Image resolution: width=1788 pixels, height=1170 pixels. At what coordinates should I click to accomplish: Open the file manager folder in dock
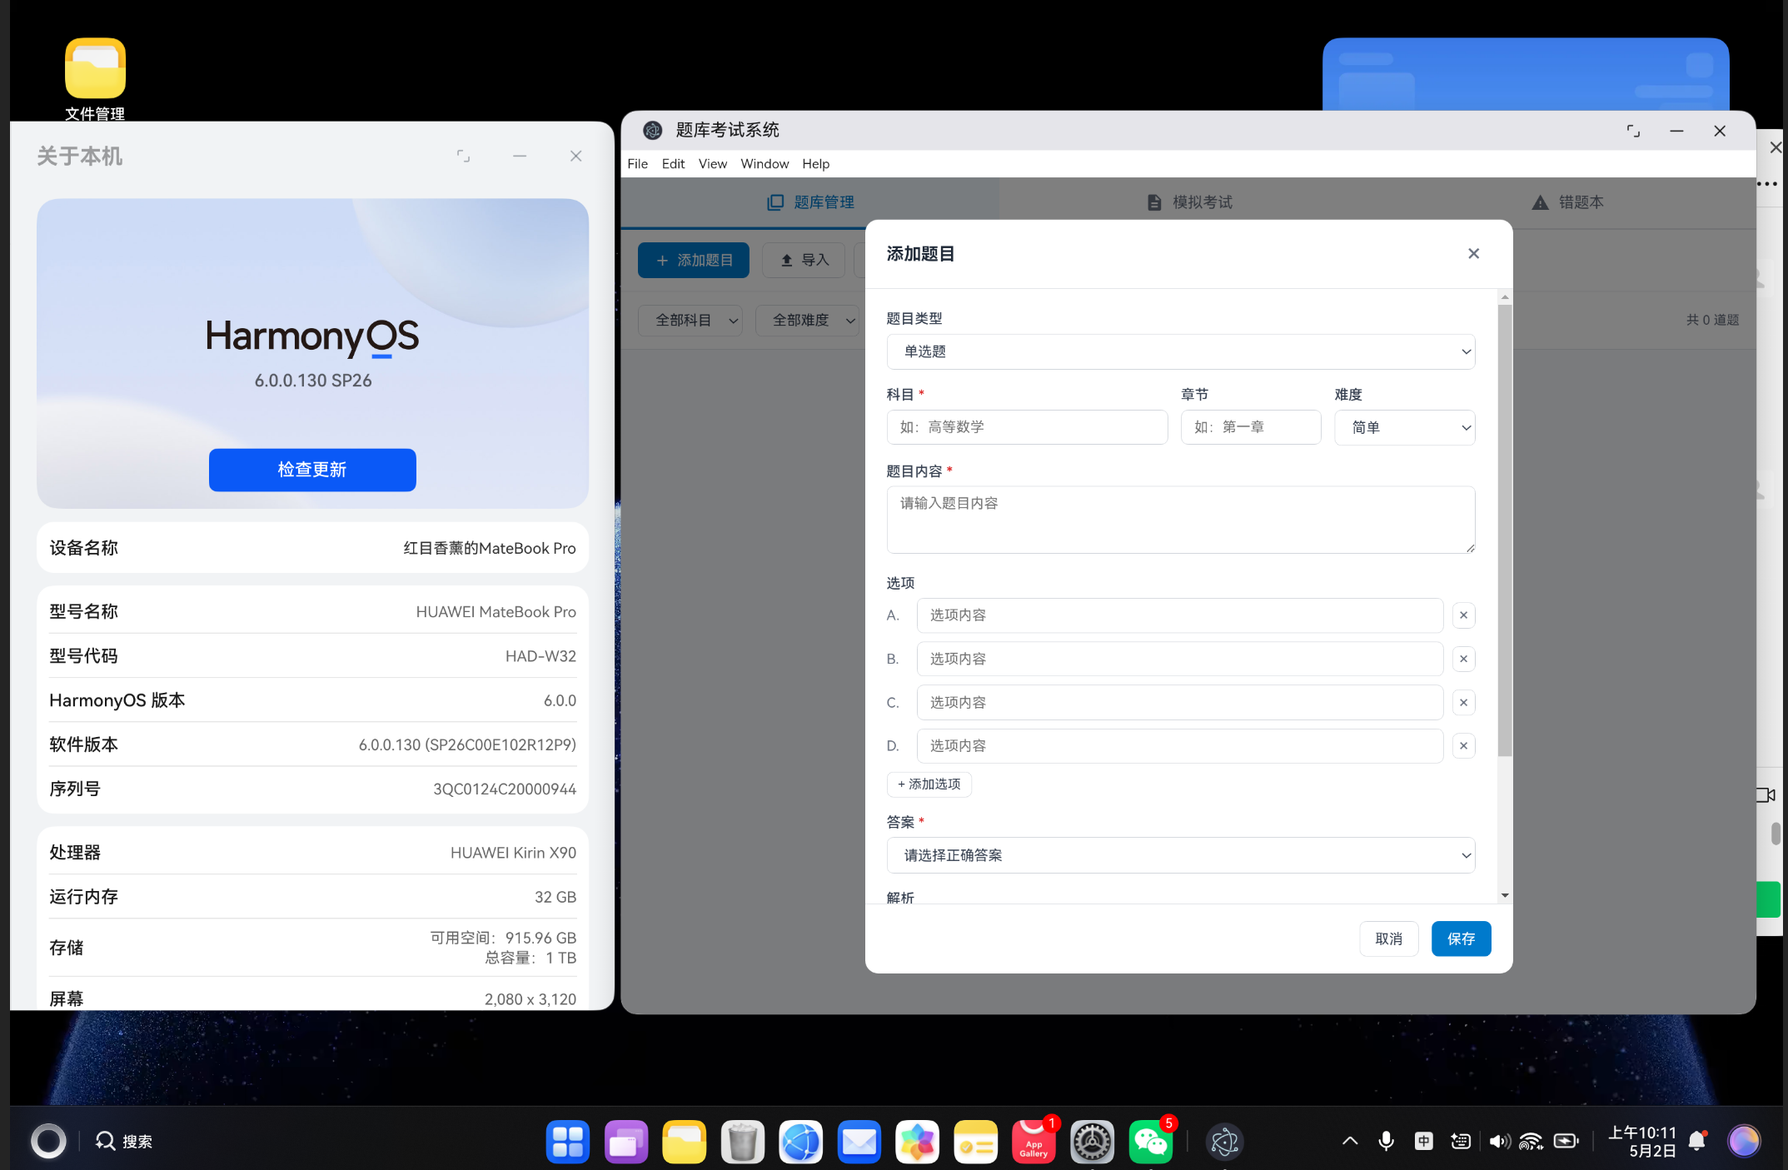tap(684, 1141)
